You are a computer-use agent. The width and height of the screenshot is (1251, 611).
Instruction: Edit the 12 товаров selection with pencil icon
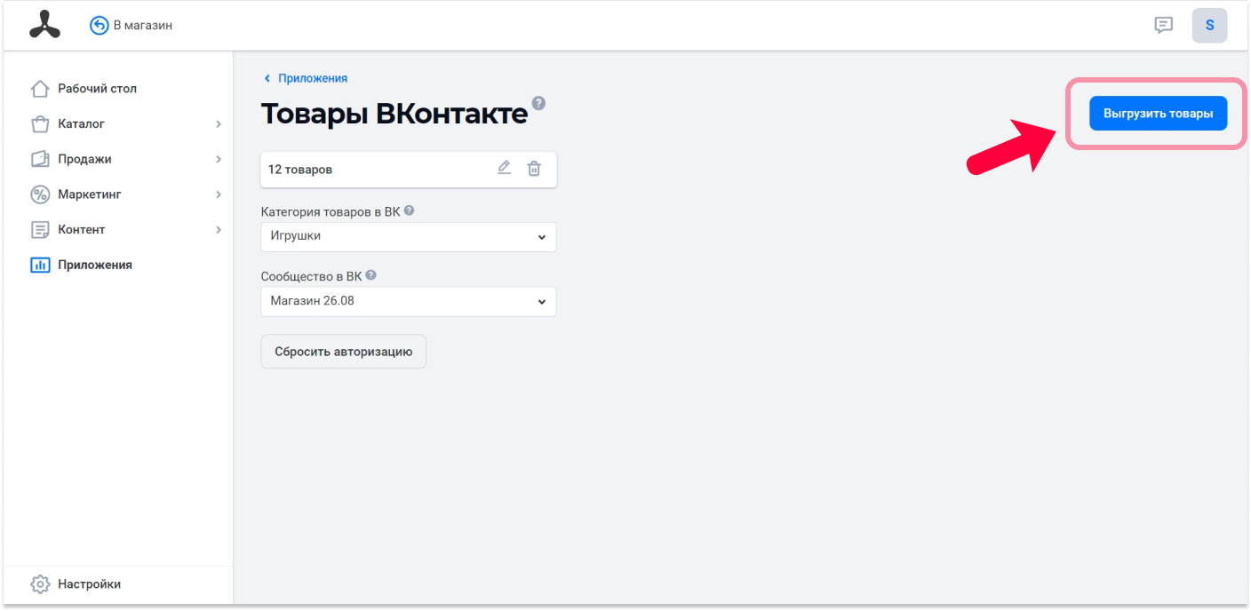(504, 169)
